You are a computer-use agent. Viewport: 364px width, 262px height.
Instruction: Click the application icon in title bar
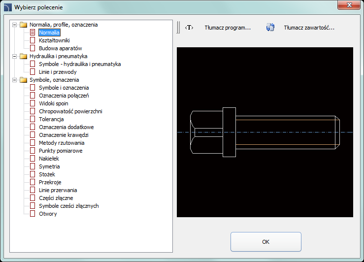(8, 7)
